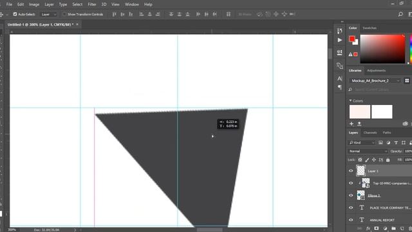Open layer filter Kind dropdown
Image resolution: width=412 pixels, height=232 pixels.
(x=362, y=142)
